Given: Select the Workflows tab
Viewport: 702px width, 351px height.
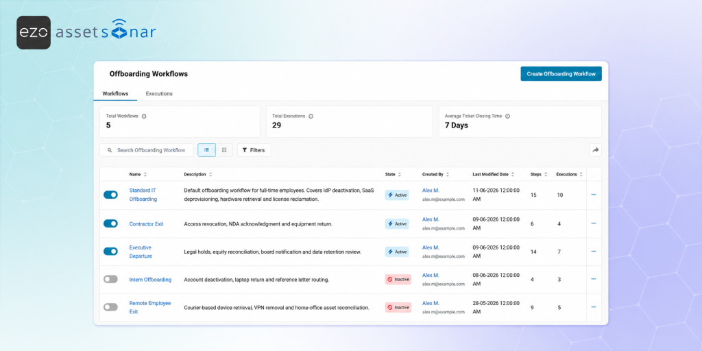Looking at the screenshot, I should [x=115, y=93].
